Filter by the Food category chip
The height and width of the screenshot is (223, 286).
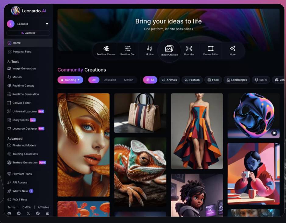[x=213, y=80]
